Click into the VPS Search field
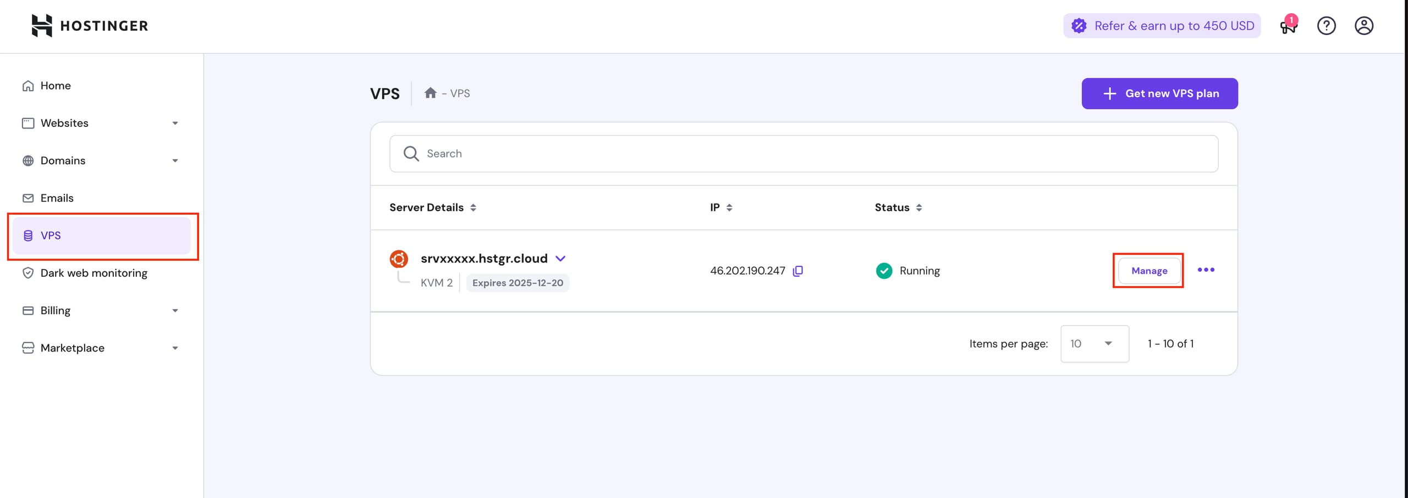This screenshot has height=498, width=1408. [803, 154]
